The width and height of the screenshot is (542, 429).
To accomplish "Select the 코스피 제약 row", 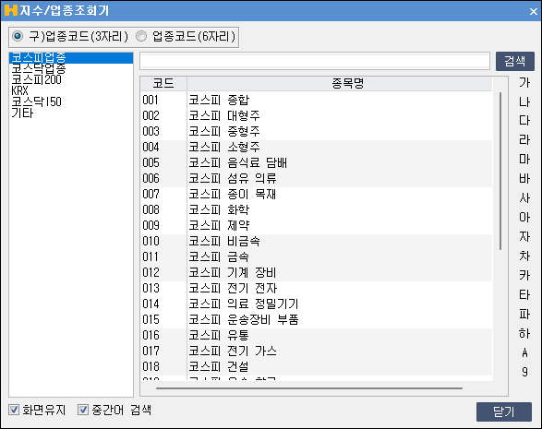I will click(x=317, y=225).
